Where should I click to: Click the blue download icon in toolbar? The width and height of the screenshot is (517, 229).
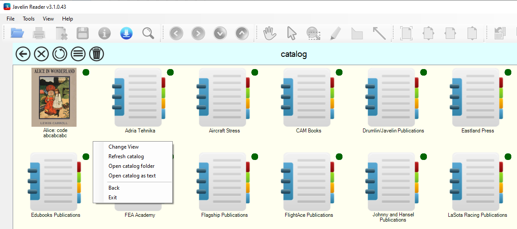126,33
